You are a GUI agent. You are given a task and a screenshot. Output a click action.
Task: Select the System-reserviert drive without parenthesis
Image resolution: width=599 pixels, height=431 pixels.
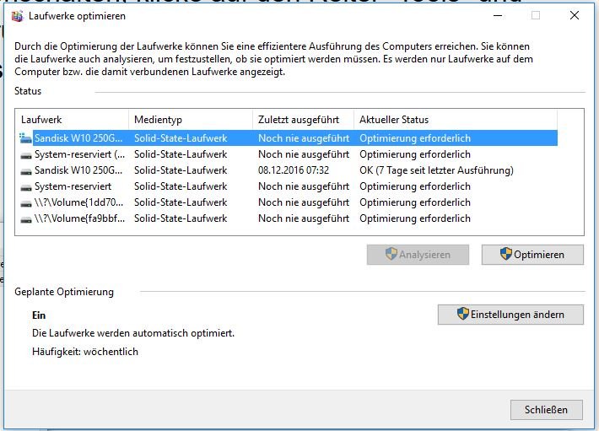(x=289, y=186)
